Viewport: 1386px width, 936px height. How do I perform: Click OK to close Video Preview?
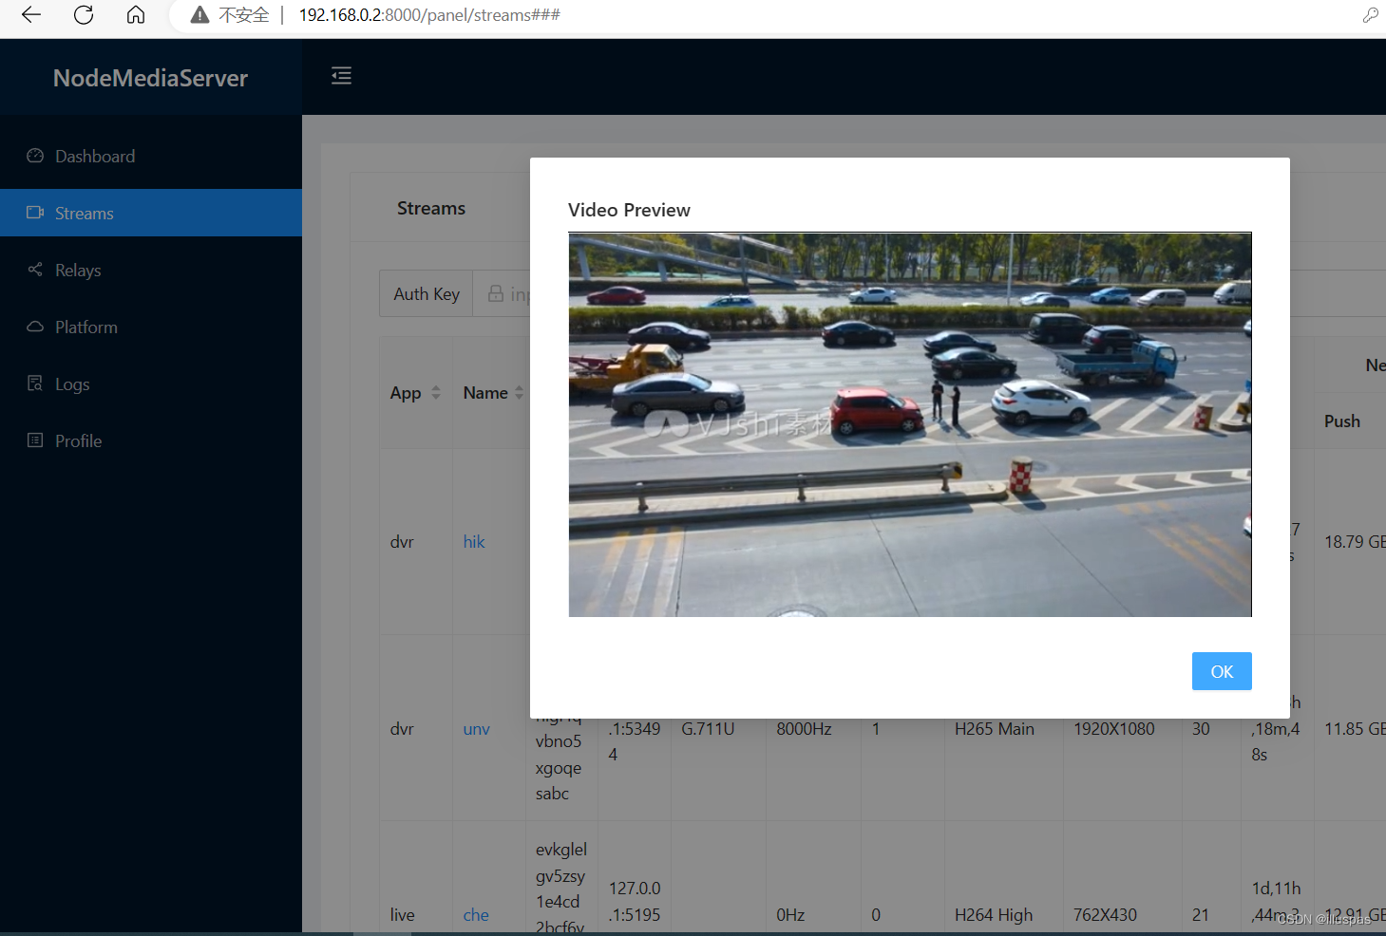(x=1222, y=671)
